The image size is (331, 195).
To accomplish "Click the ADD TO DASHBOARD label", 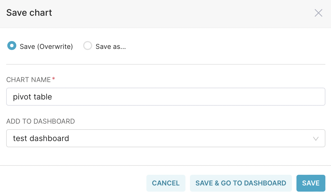I will point(40,121).
